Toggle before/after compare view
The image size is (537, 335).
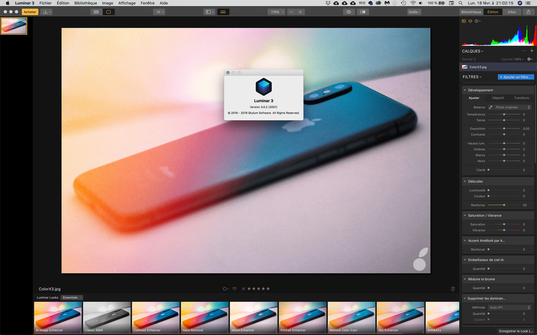(x=363, y=12)
